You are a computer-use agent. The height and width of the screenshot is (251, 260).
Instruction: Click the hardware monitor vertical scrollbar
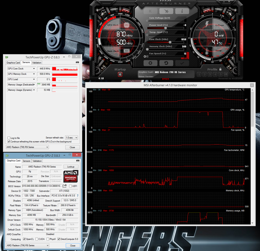point(252,109)
